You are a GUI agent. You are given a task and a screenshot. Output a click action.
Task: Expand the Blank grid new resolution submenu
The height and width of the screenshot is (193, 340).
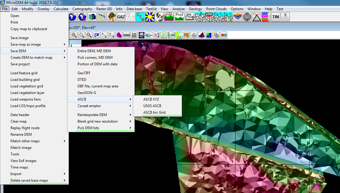(x=101, y=121)
